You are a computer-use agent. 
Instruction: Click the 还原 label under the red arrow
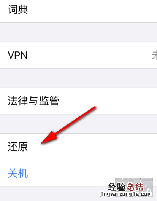(x=17, y=147)
